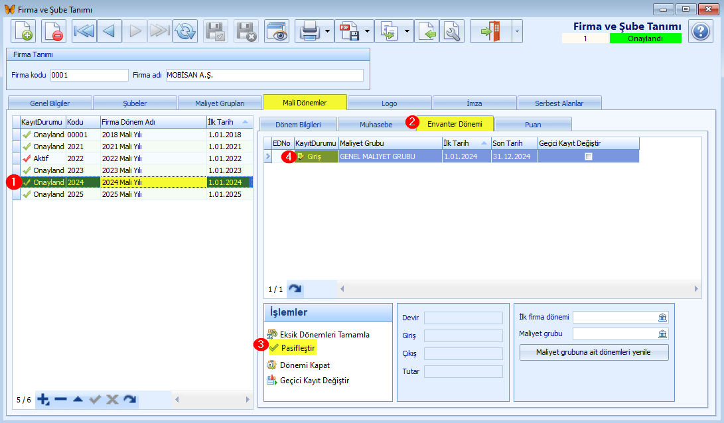
Task: Click the exit door icon in toolbar
Action: pyautogui.click(x=490, y=31)
